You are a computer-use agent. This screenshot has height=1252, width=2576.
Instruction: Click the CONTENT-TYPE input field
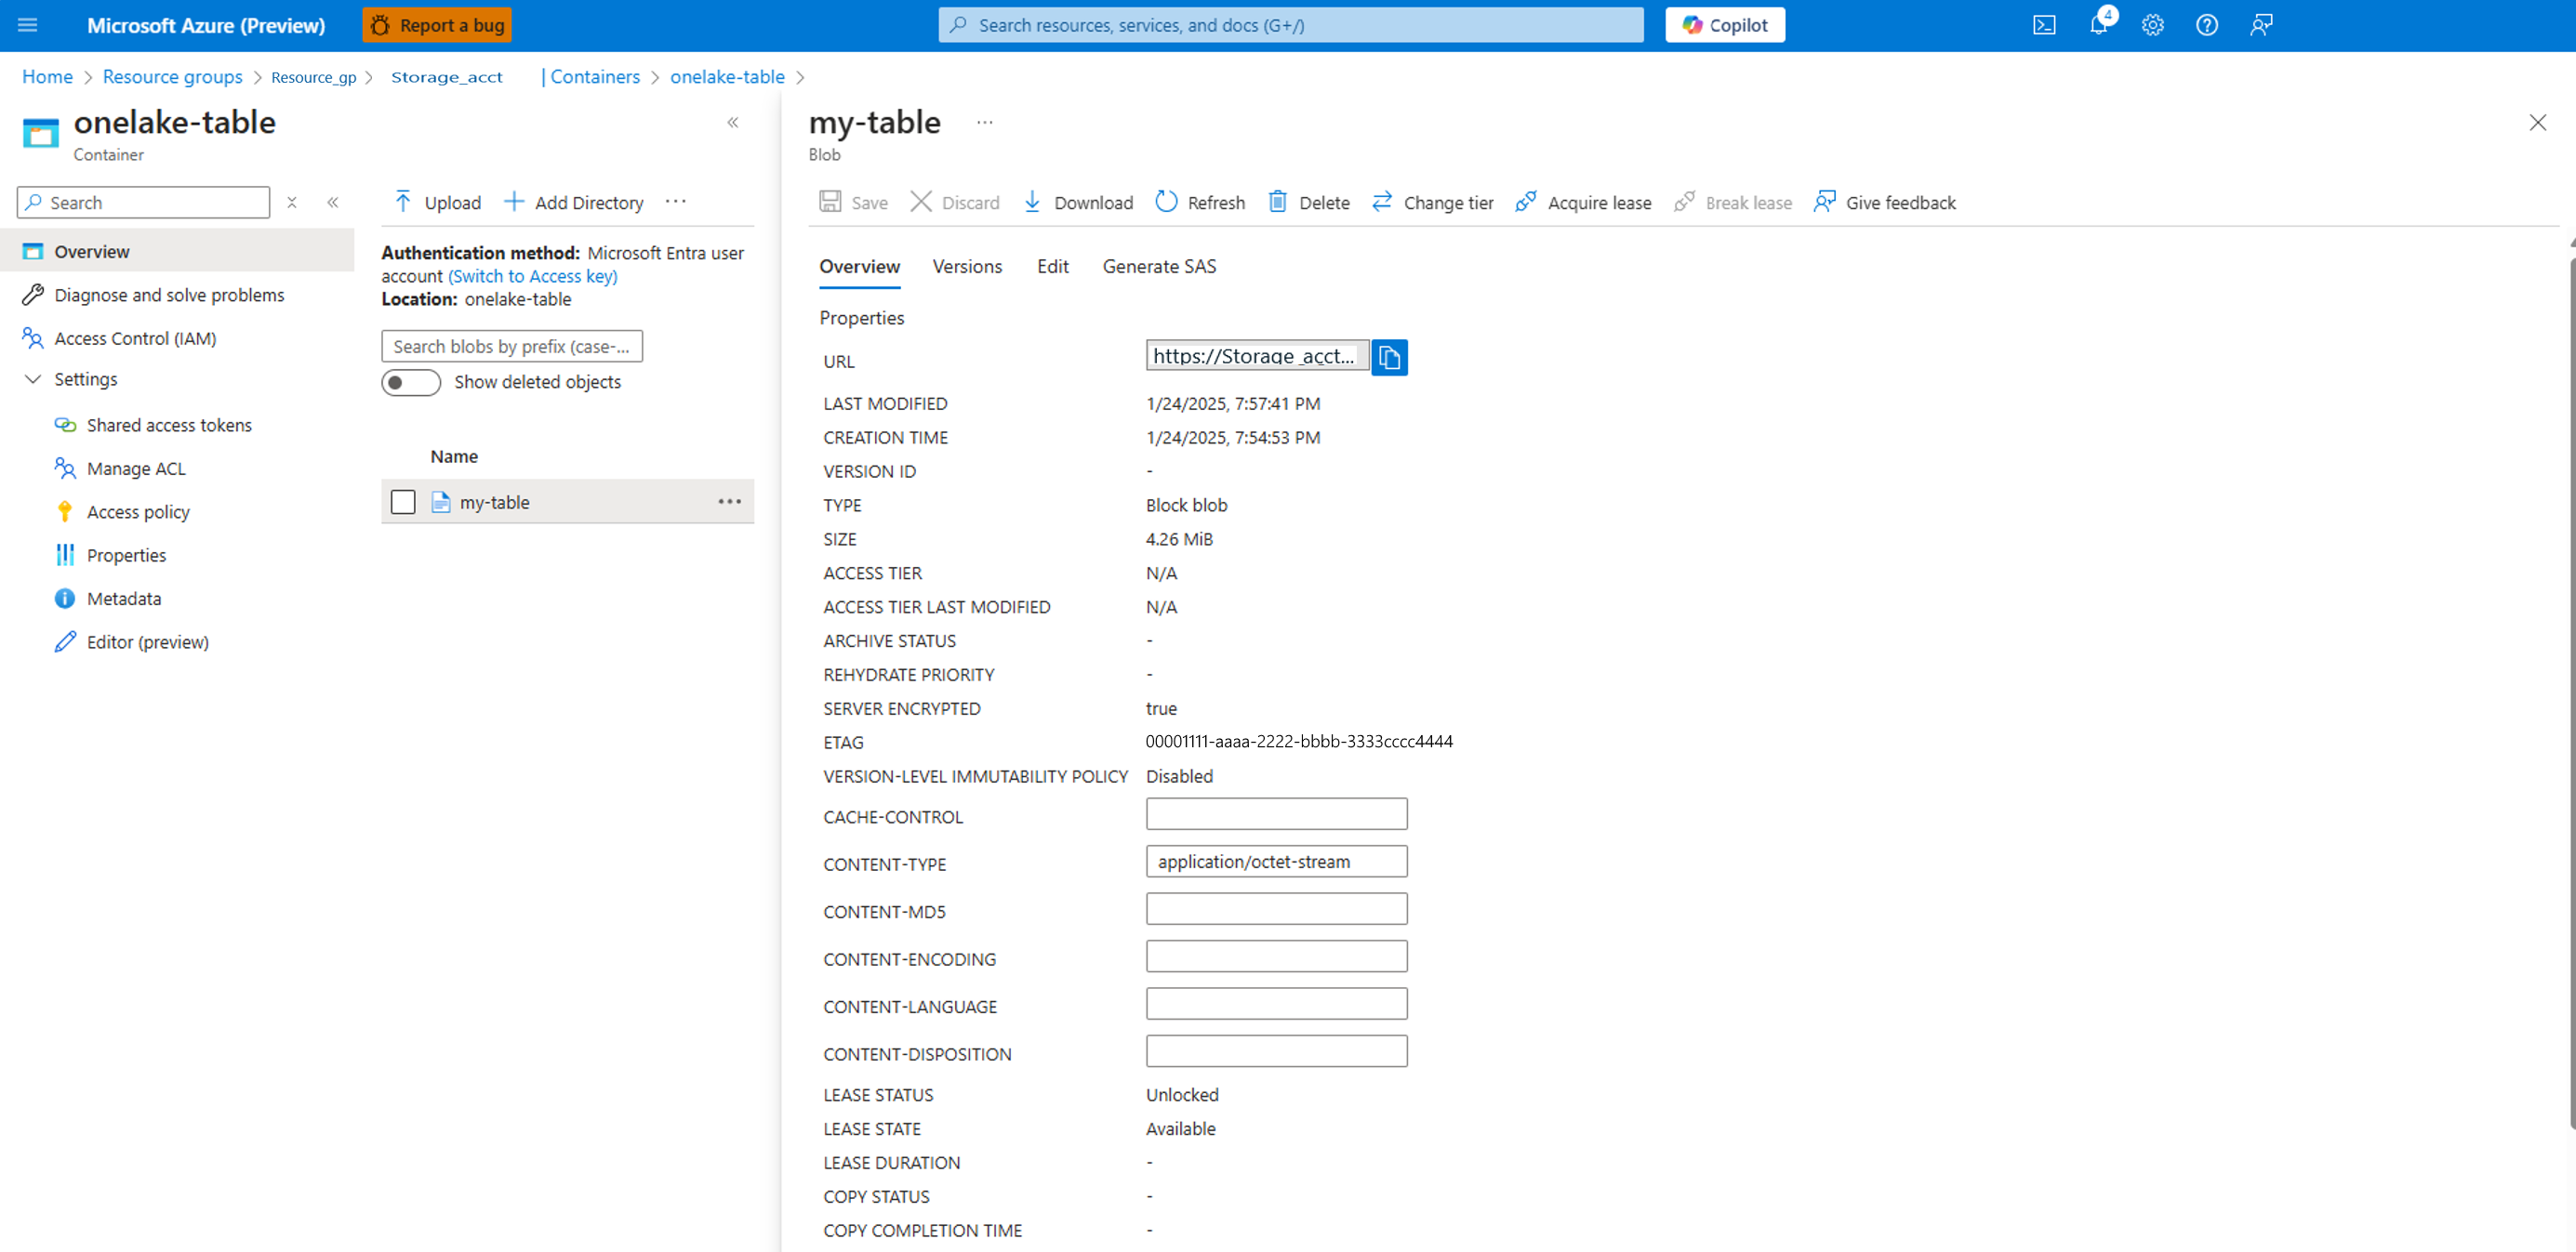point(1275,862)
